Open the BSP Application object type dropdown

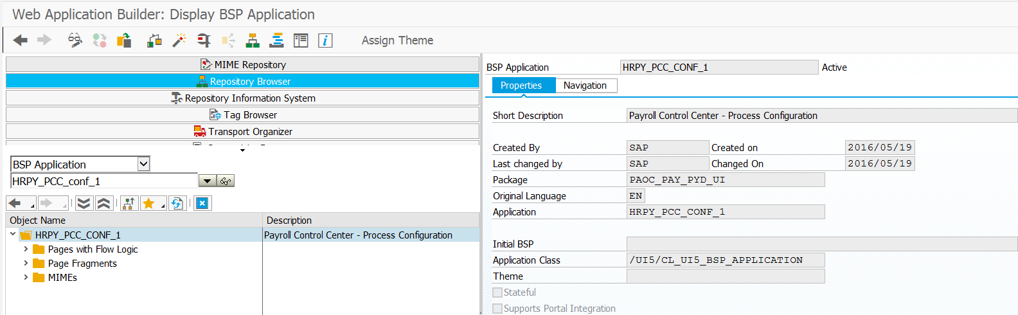coord(143,164)
